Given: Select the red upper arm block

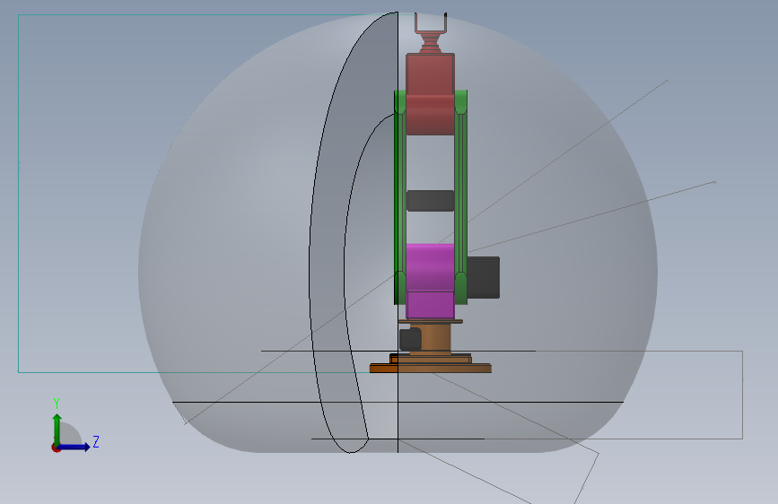Looking at the screenshot, I should 430,94.
